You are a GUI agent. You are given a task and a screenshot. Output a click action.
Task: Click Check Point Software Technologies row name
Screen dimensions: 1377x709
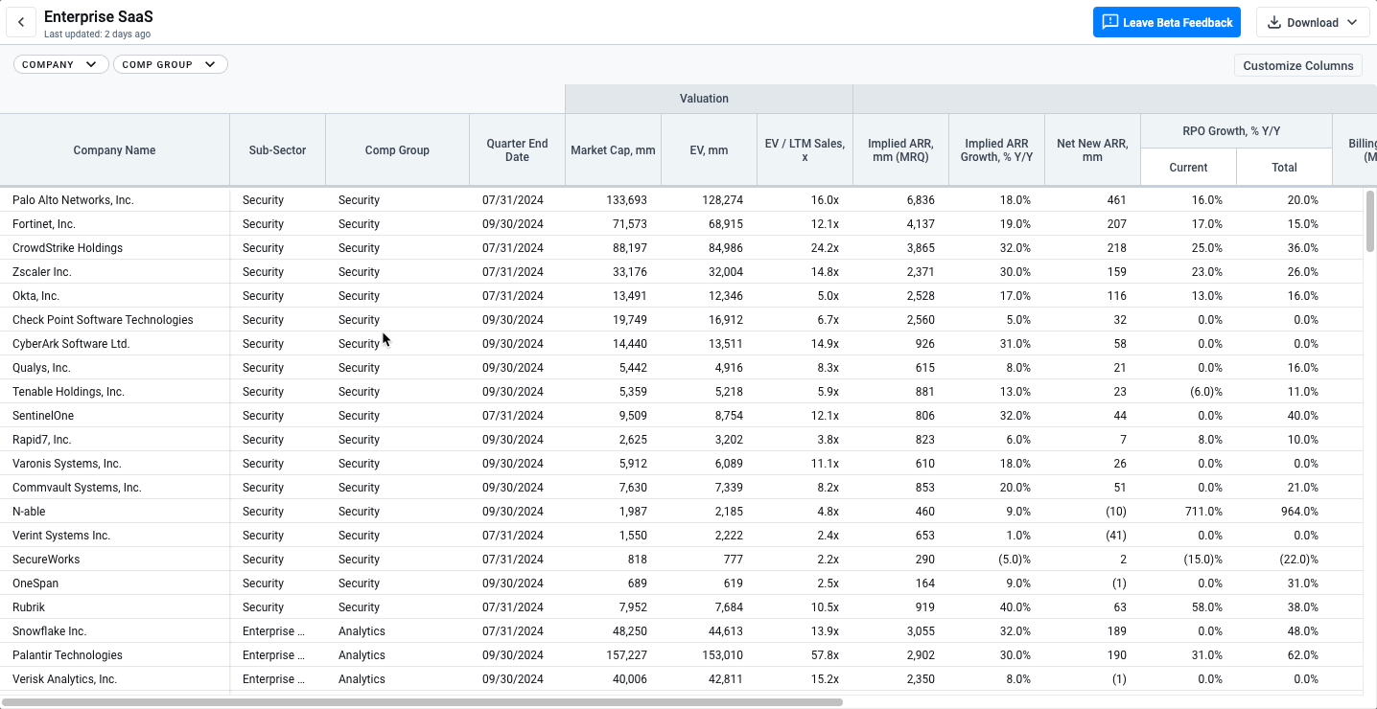(103, 320)
